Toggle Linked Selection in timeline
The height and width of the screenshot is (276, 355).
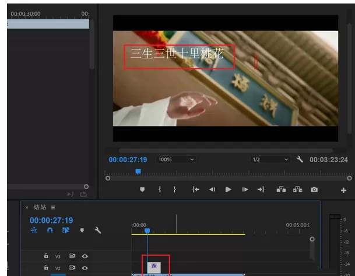(66, 230)
